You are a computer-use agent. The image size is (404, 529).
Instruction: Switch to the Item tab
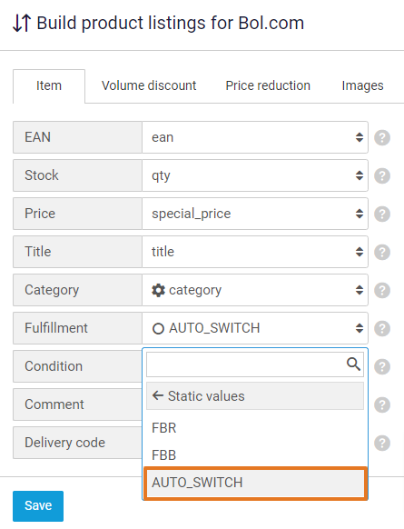[x=49, y=86]
